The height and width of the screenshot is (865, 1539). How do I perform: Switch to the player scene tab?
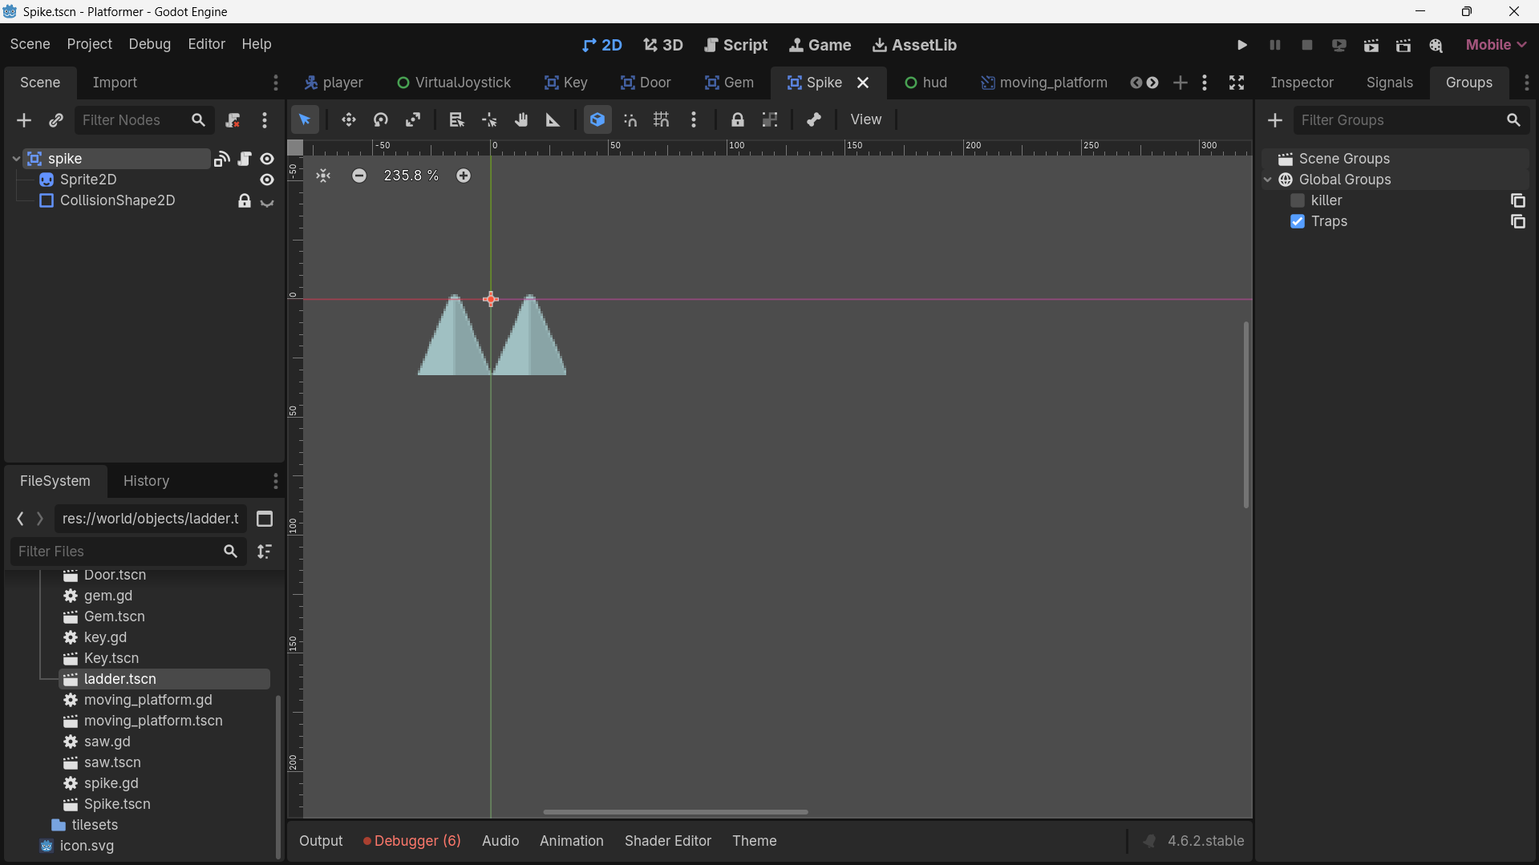pos(334,83)
